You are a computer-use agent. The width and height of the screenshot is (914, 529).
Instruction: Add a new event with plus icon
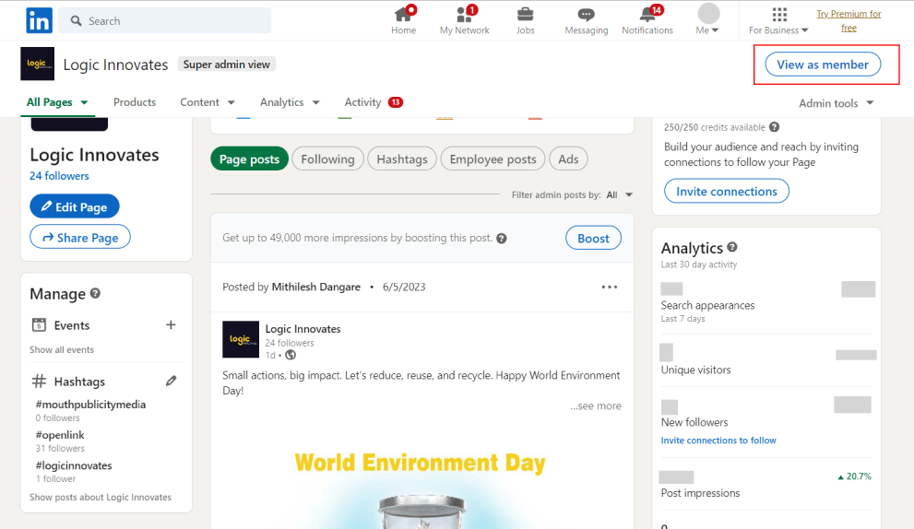point(171,325)
